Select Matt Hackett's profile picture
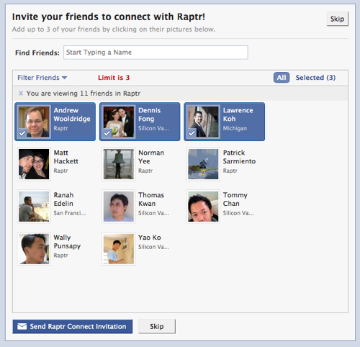360x347 pixels. [x=34, y=164]
